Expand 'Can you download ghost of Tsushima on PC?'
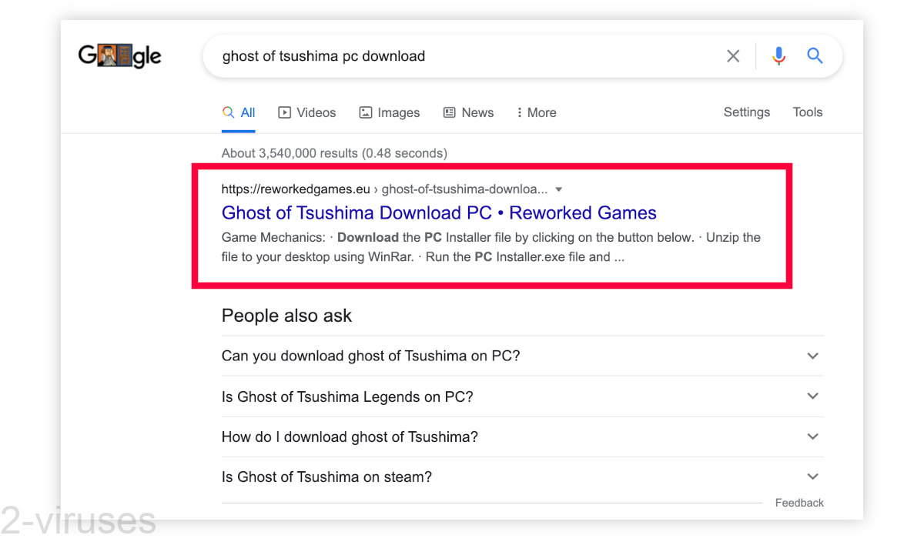The image size is (924, 542). 812,356
